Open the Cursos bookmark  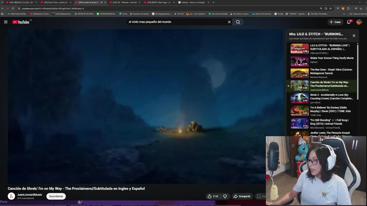[123, 14]
